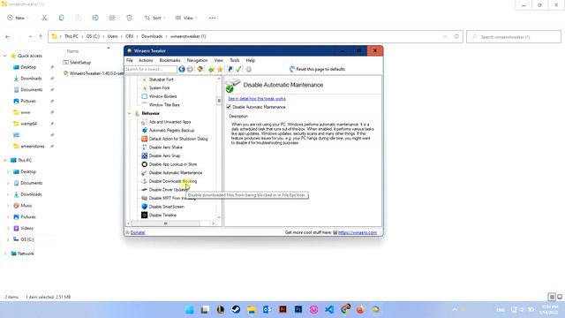Open the New dropdown in Explorer toolbar

point(18,18)
